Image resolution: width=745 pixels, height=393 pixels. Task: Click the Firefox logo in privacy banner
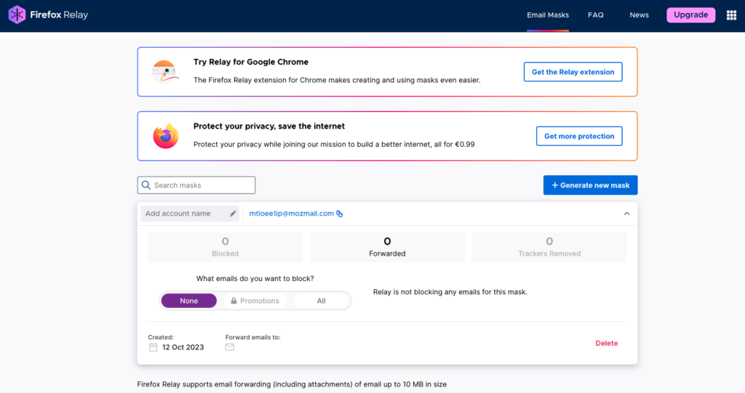[166, 136]
